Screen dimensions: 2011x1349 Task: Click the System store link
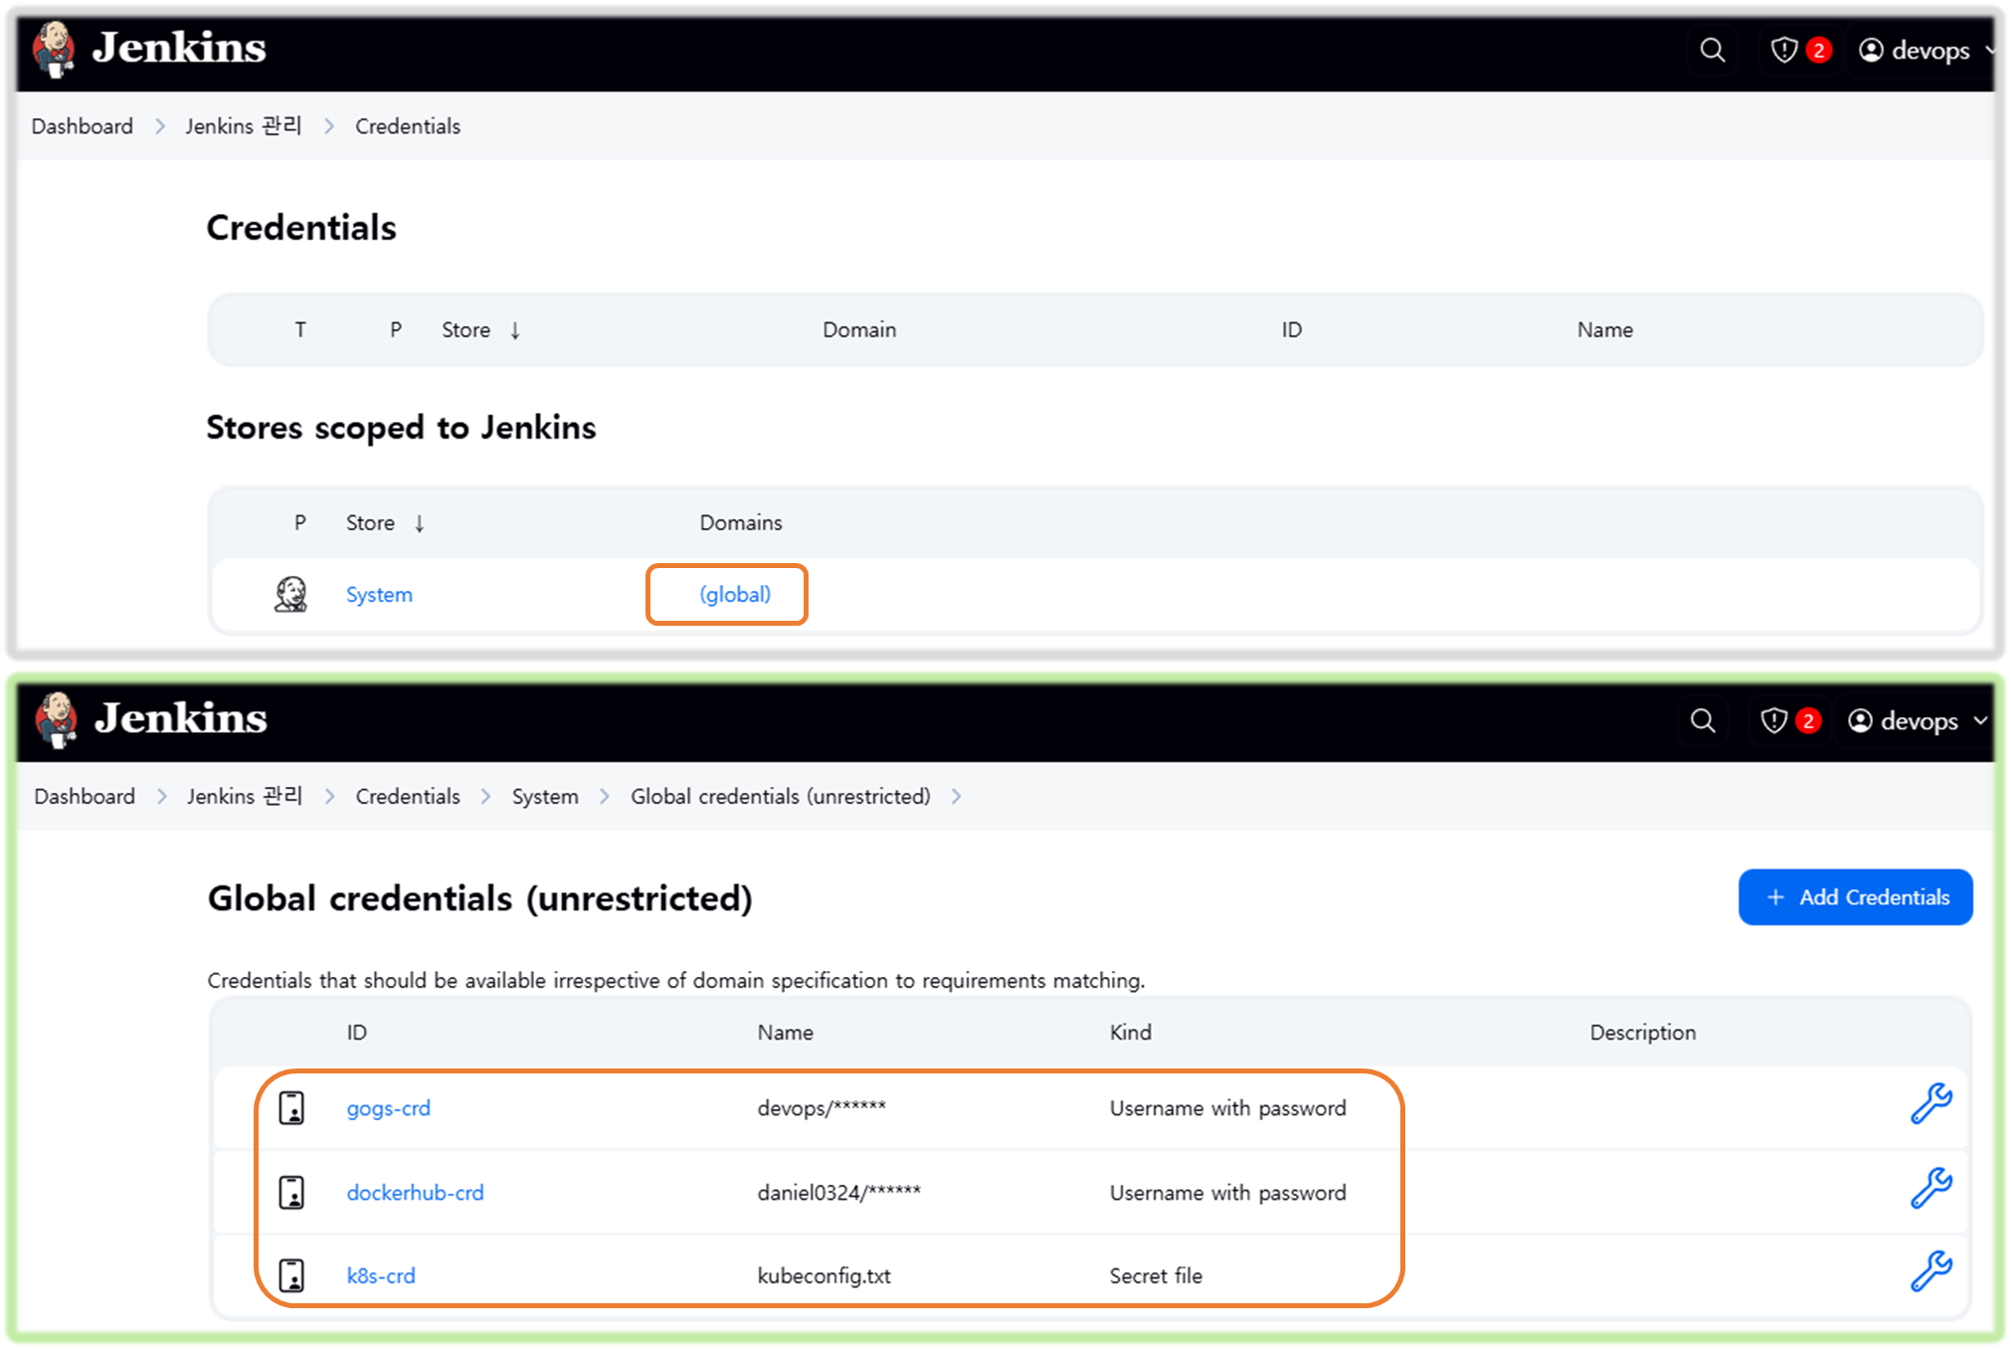(x=379, y=594)
